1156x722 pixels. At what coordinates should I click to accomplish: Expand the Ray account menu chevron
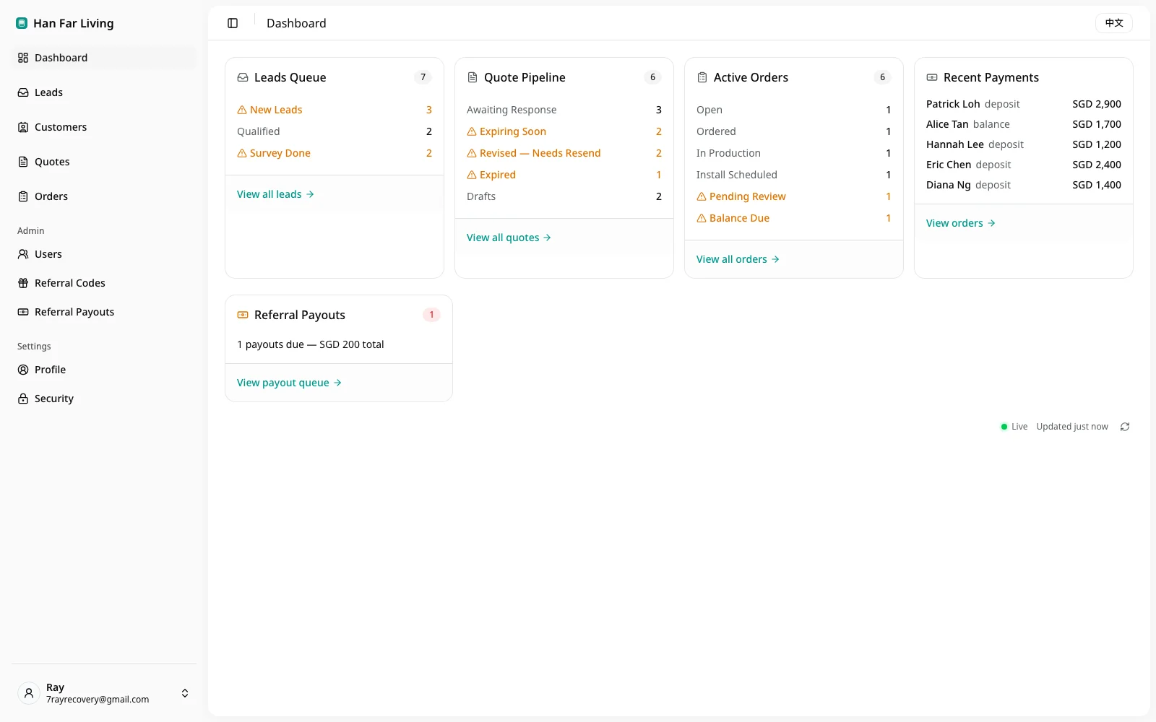click(185, 693)
